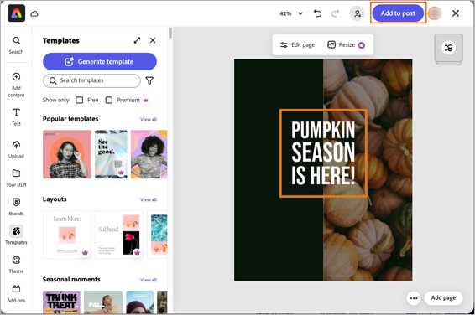Select the Subhead layout

[x=119, y=235]
